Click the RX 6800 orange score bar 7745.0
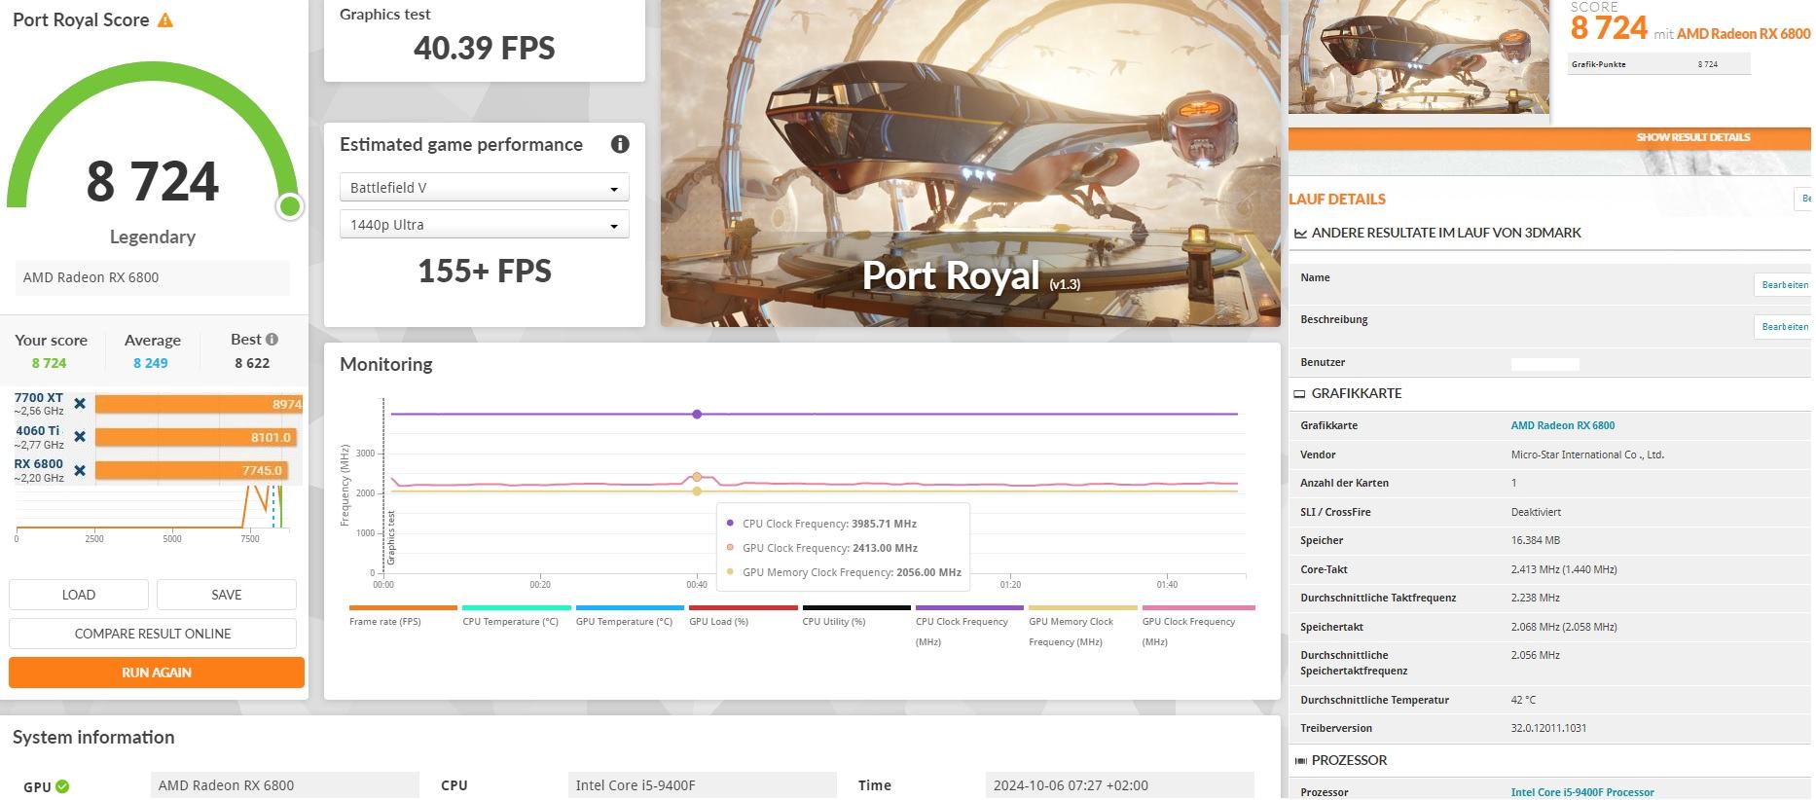The height and width of the screenshot is (800, 1816). click(x=191, y=470)
